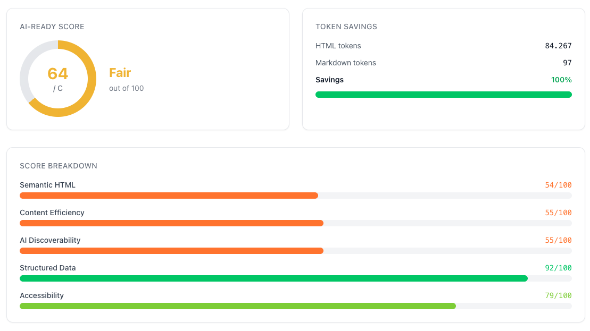The image size is (590, 331).
Task: Click the 97 Markdown tokens value
Action: 568,63
